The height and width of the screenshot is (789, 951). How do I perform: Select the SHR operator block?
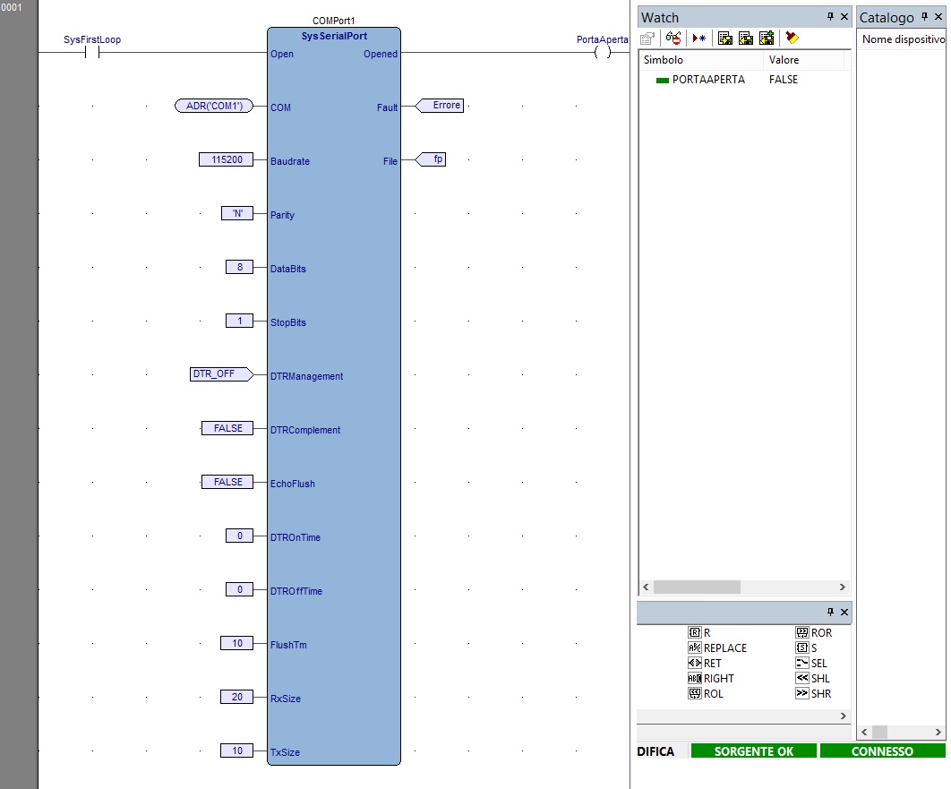pyautogui.click(x=813, y=693)
